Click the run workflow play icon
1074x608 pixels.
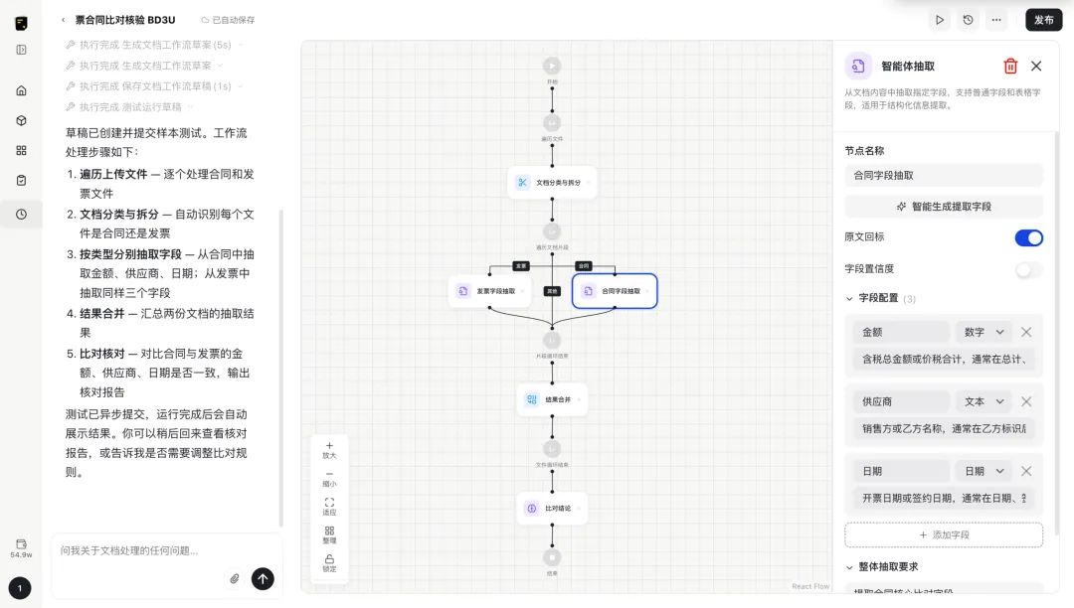pos(940,20)
